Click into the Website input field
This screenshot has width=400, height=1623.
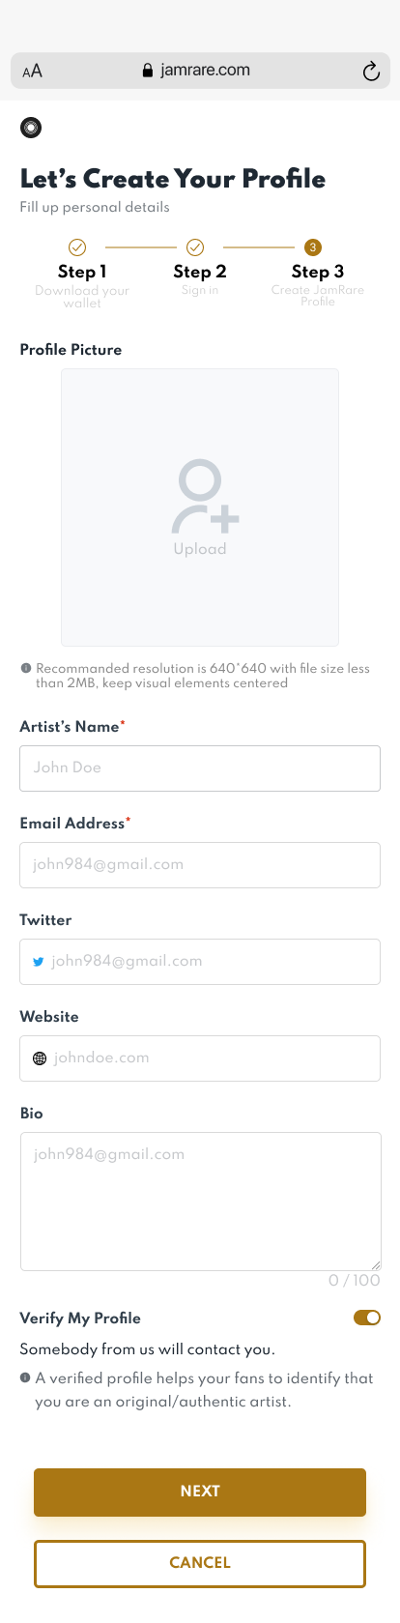pyautogui.click(x=200, y=1058)
